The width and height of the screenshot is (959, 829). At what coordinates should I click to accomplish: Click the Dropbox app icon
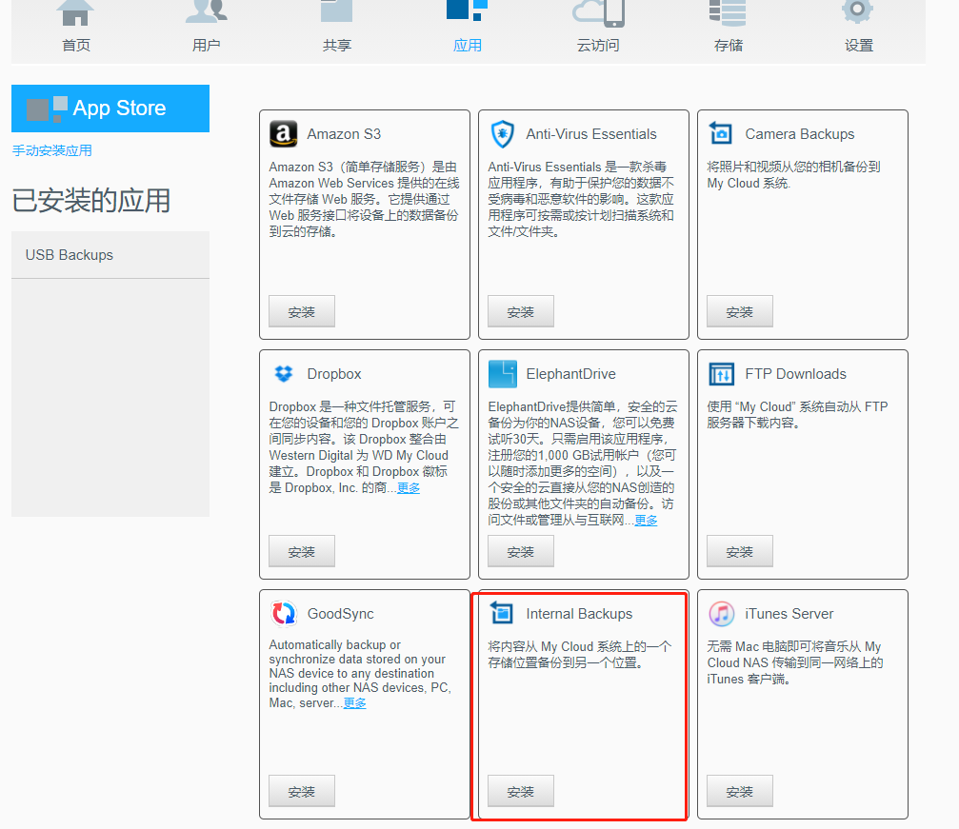coord(283,373)
